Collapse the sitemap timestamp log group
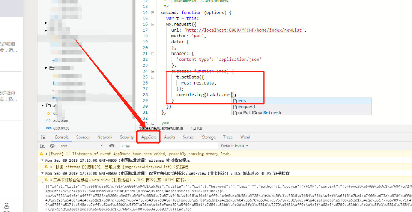Viewport: 412px width, 212px height. point(42,160)
